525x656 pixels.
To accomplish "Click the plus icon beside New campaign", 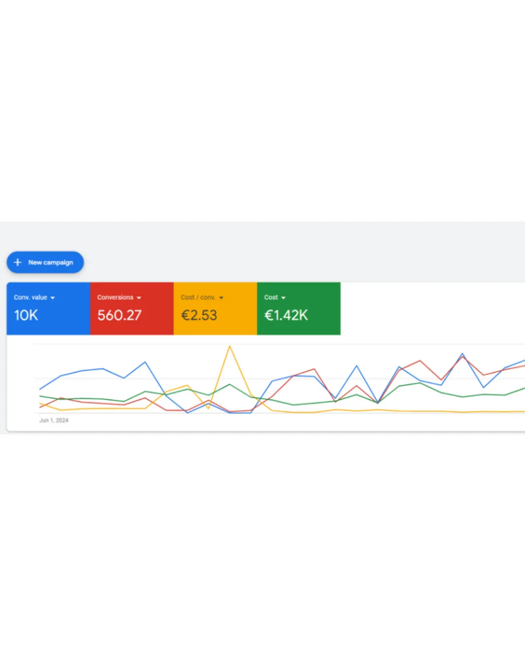I will point(18,262).
